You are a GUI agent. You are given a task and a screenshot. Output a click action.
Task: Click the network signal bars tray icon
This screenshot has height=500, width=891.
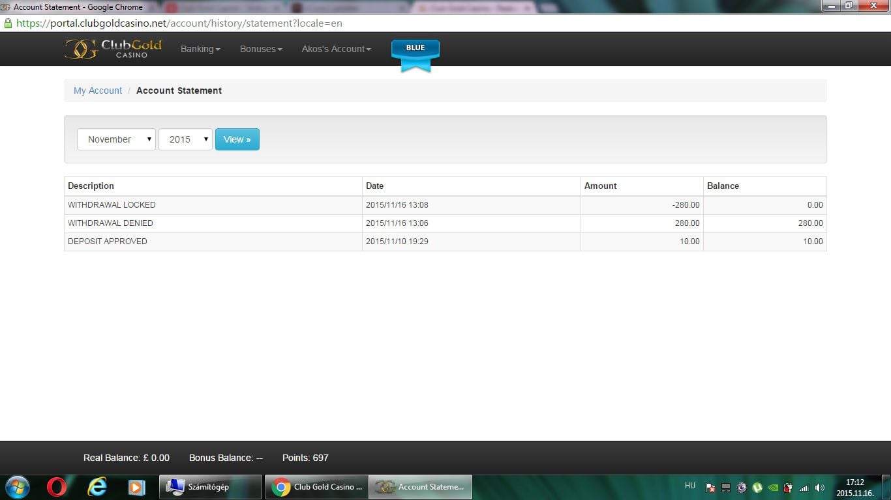804,488
